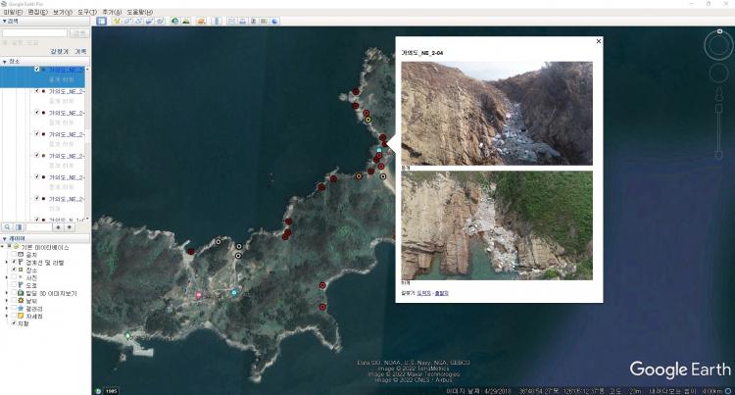Click the look-around compass ring control

tap(718, 45)
